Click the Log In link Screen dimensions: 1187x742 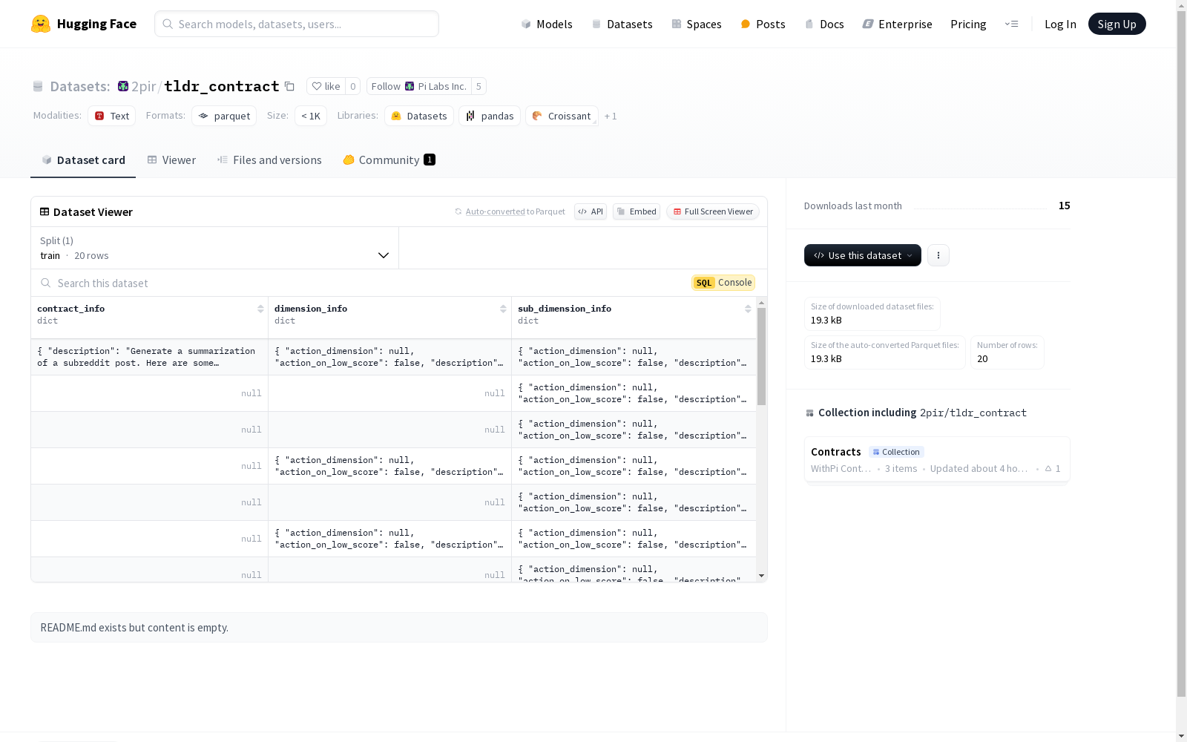[1060, 24]
